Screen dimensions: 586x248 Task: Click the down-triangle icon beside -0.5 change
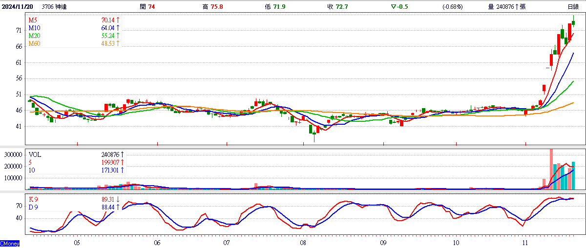point(394,7)
